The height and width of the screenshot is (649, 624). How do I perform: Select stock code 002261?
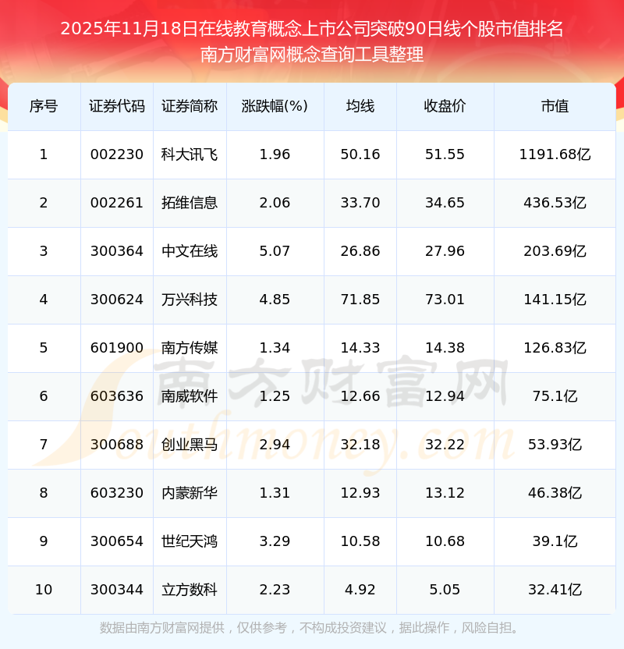pos(117,203)
